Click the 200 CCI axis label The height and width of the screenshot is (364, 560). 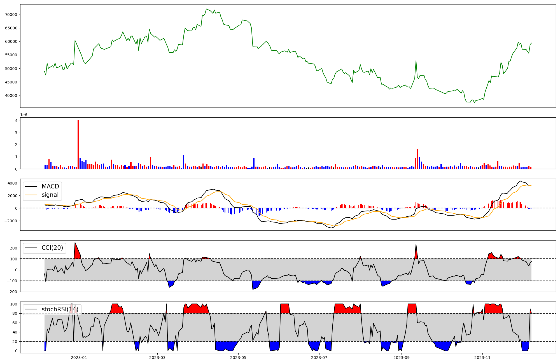[14, 248]
